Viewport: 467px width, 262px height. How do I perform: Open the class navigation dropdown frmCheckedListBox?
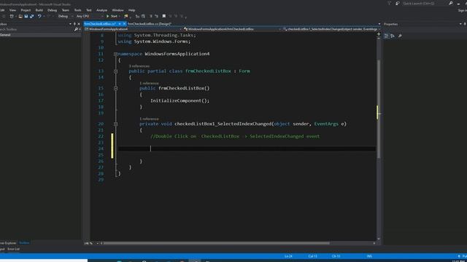click(233, 29)
